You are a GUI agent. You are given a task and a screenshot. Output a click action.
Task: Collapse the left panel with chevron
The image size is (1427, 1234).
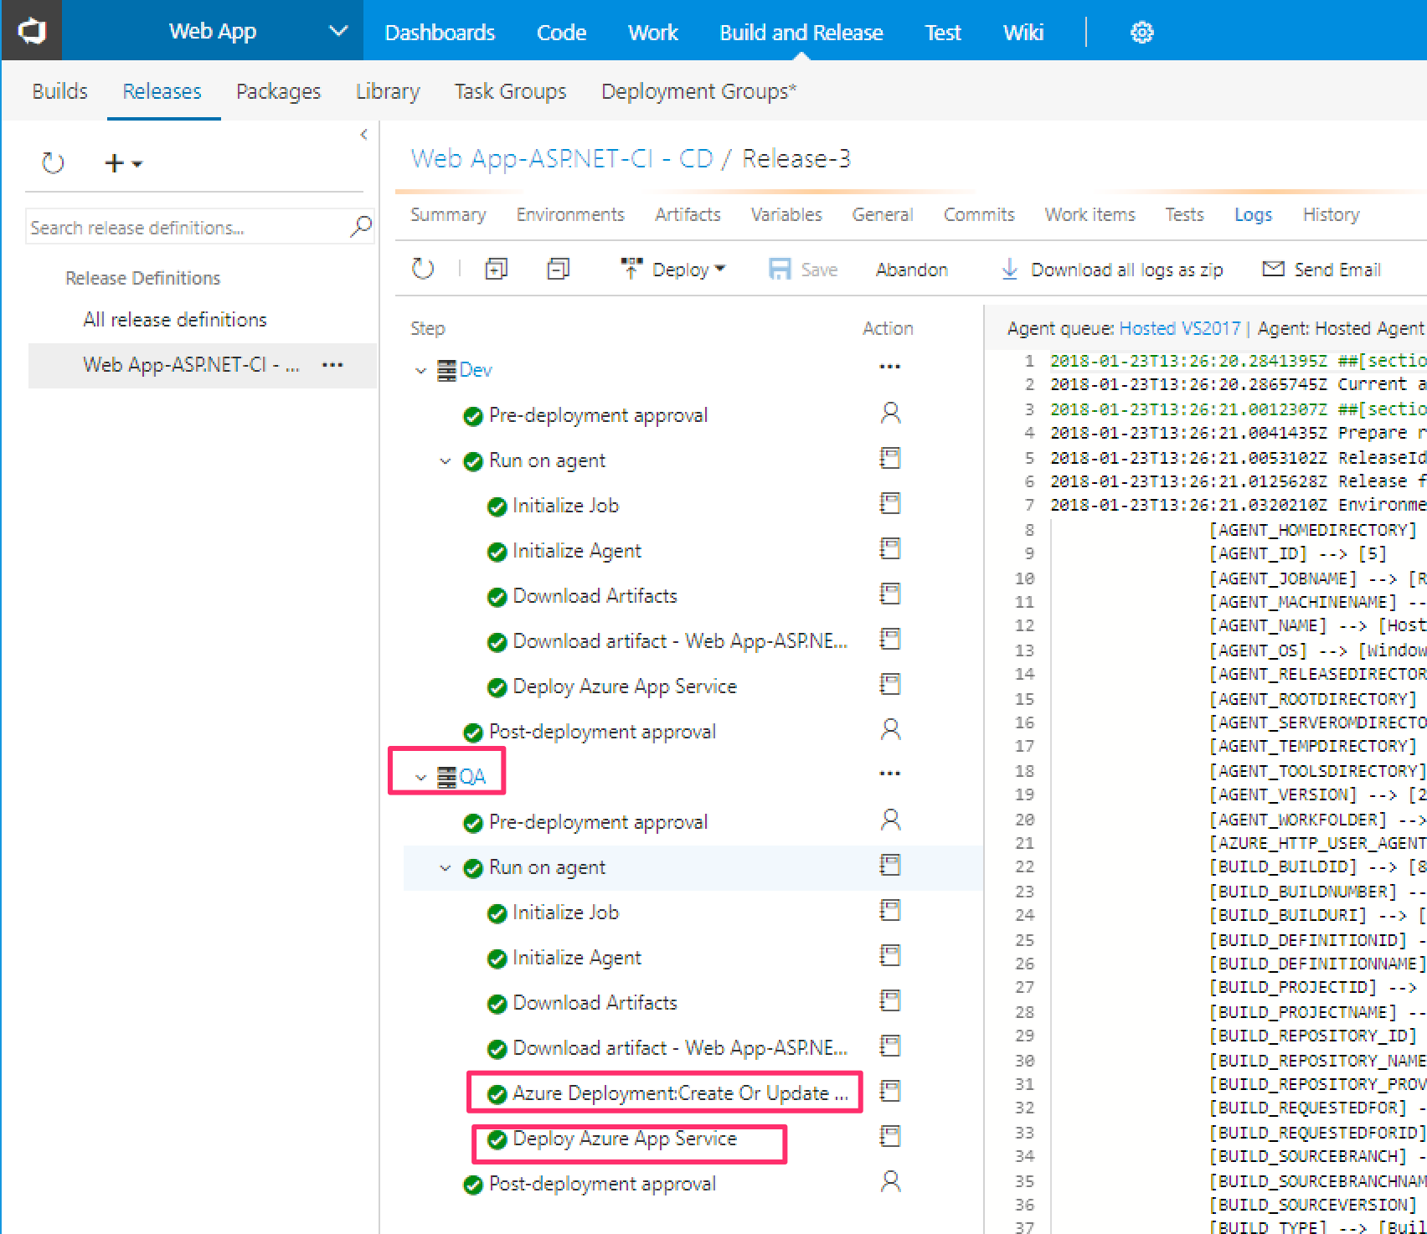pyautogui.click(x=363, y=134)
